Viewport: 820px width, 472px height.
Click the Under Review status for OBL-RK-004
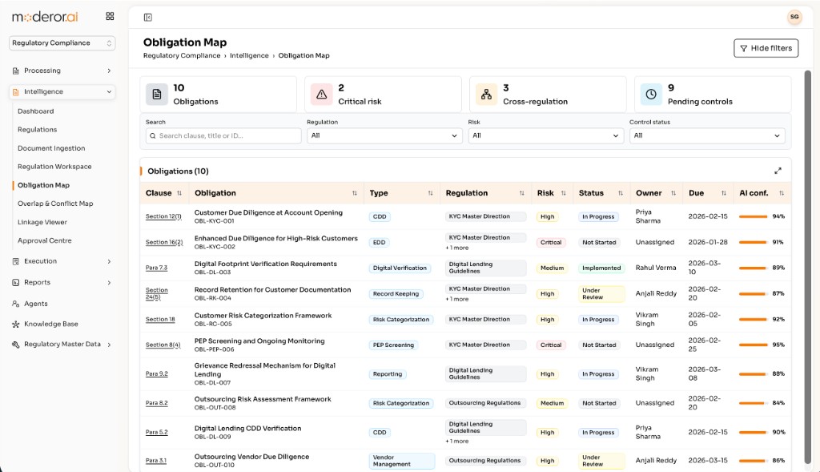pos(601,294)
